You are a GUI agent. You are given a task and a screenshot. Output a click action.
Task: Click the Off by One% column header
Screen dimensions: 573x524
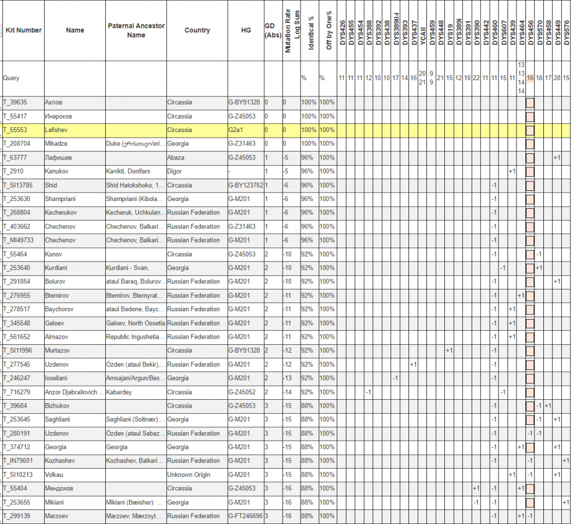click(329, 30)
